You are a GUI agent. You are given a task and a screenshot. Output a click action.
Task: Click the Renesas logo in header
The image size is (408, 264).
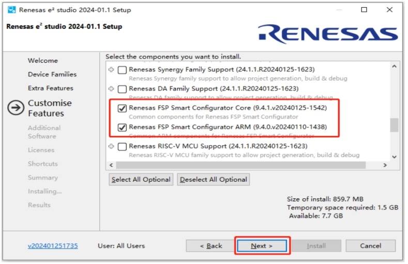328,34
